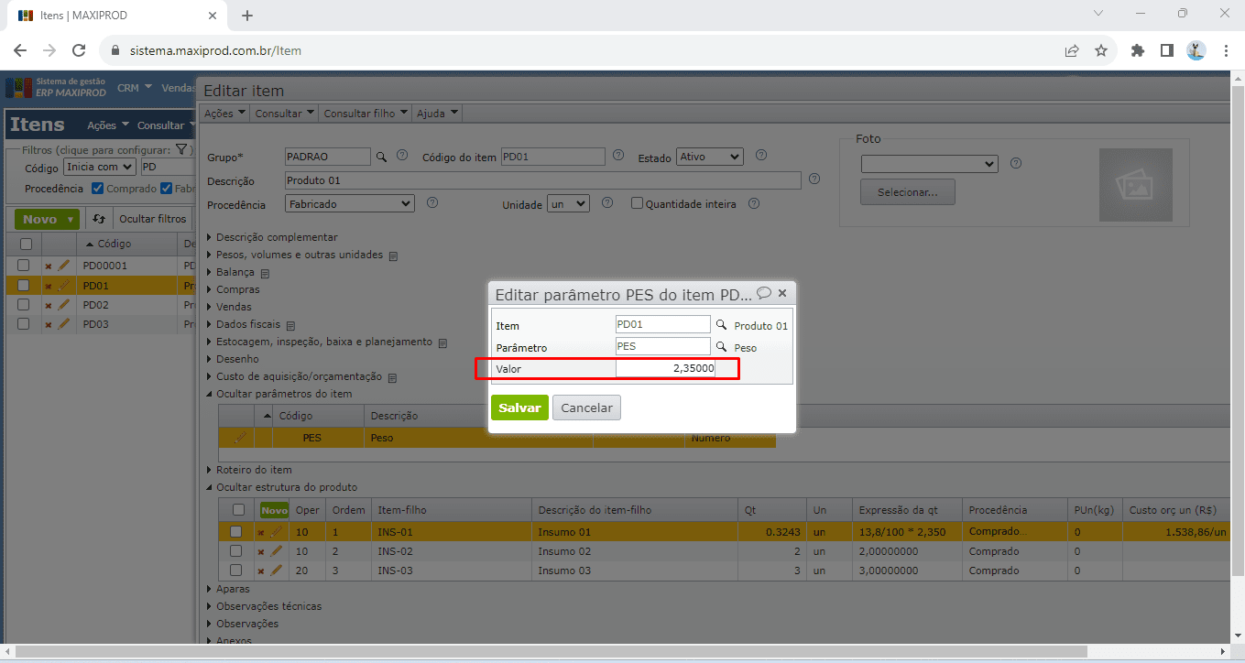Open the comment bubble in the parameter dialog

(x=764, y=293)
